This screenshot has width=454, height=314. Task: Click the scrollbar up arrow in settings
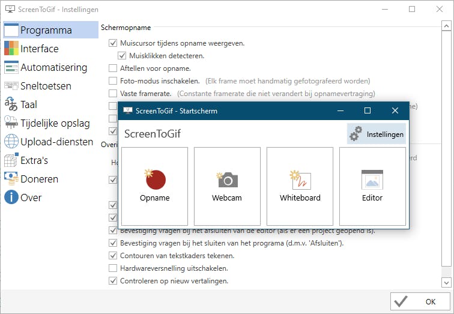coord(446,26)
